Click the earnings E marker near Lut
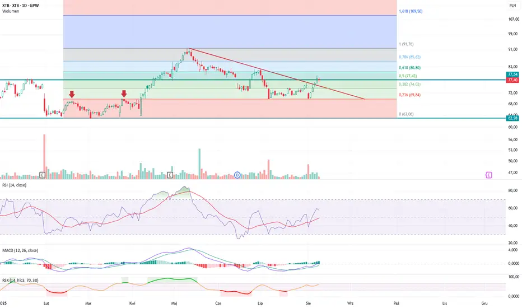 (x=42, y=175)
